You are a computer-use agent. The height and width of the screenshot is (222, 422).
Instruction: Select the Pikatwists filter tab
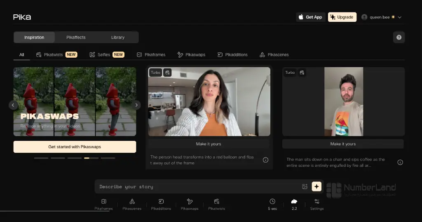(56, 55)
